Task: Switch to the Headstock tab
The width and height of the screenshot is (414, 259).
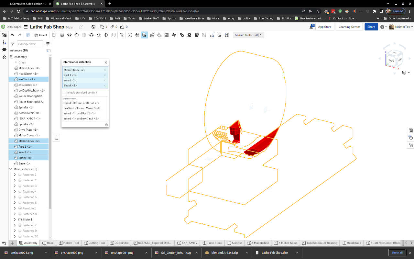Action: pyautogui.click(x=352, y=243)
